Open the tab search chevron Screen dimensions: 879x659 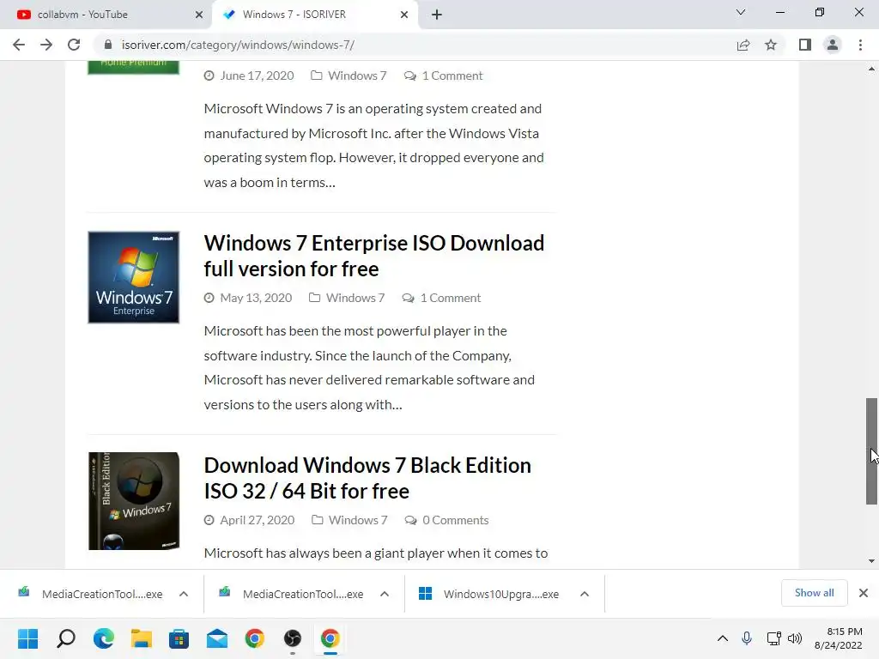click(x=741, y=12)
